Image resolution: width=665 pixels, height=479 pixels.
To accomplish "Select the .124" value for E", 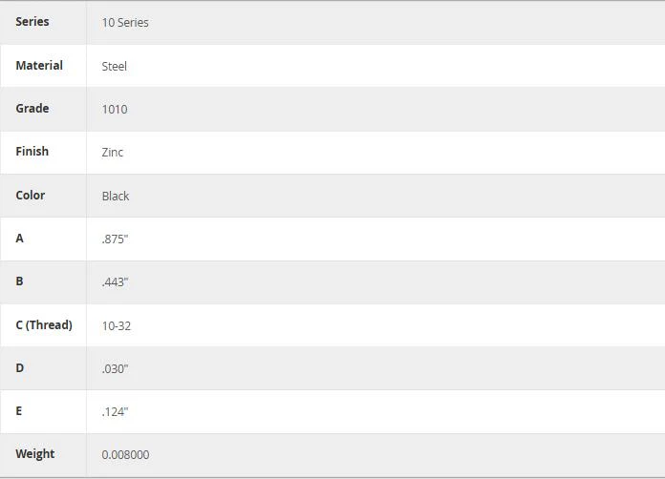I will (x=115, y=411).
